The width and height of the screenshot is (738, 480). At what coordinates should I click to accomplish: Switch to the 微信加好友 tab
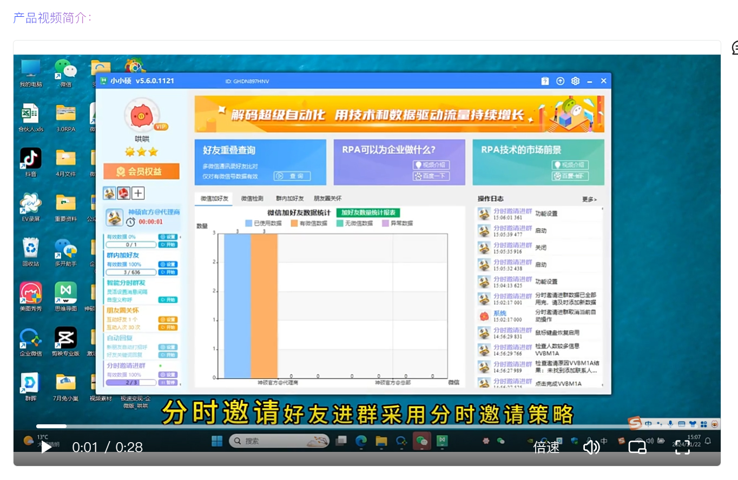(x=214, y=198)
